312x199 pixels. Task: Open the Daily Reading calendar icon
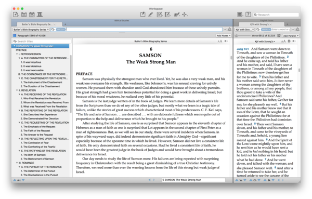(32, 15)
